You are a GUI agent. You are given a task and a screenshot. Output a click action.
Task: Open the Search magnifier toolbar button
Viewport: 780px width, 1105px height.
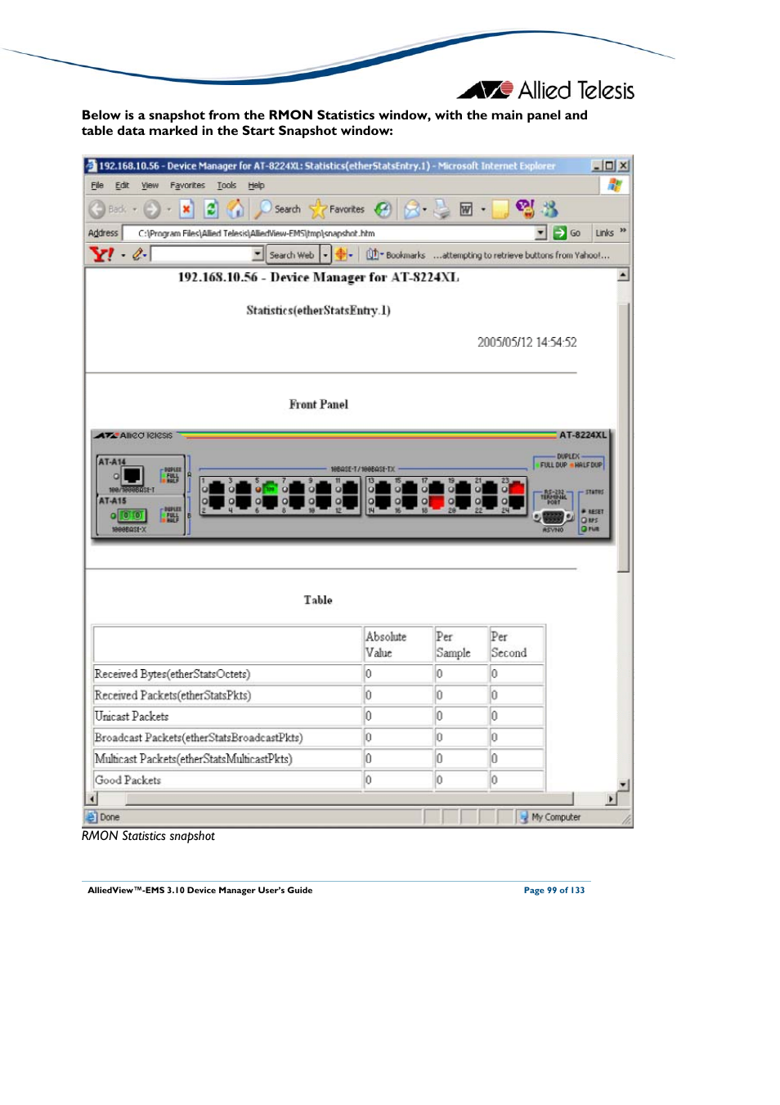point(277,209)
